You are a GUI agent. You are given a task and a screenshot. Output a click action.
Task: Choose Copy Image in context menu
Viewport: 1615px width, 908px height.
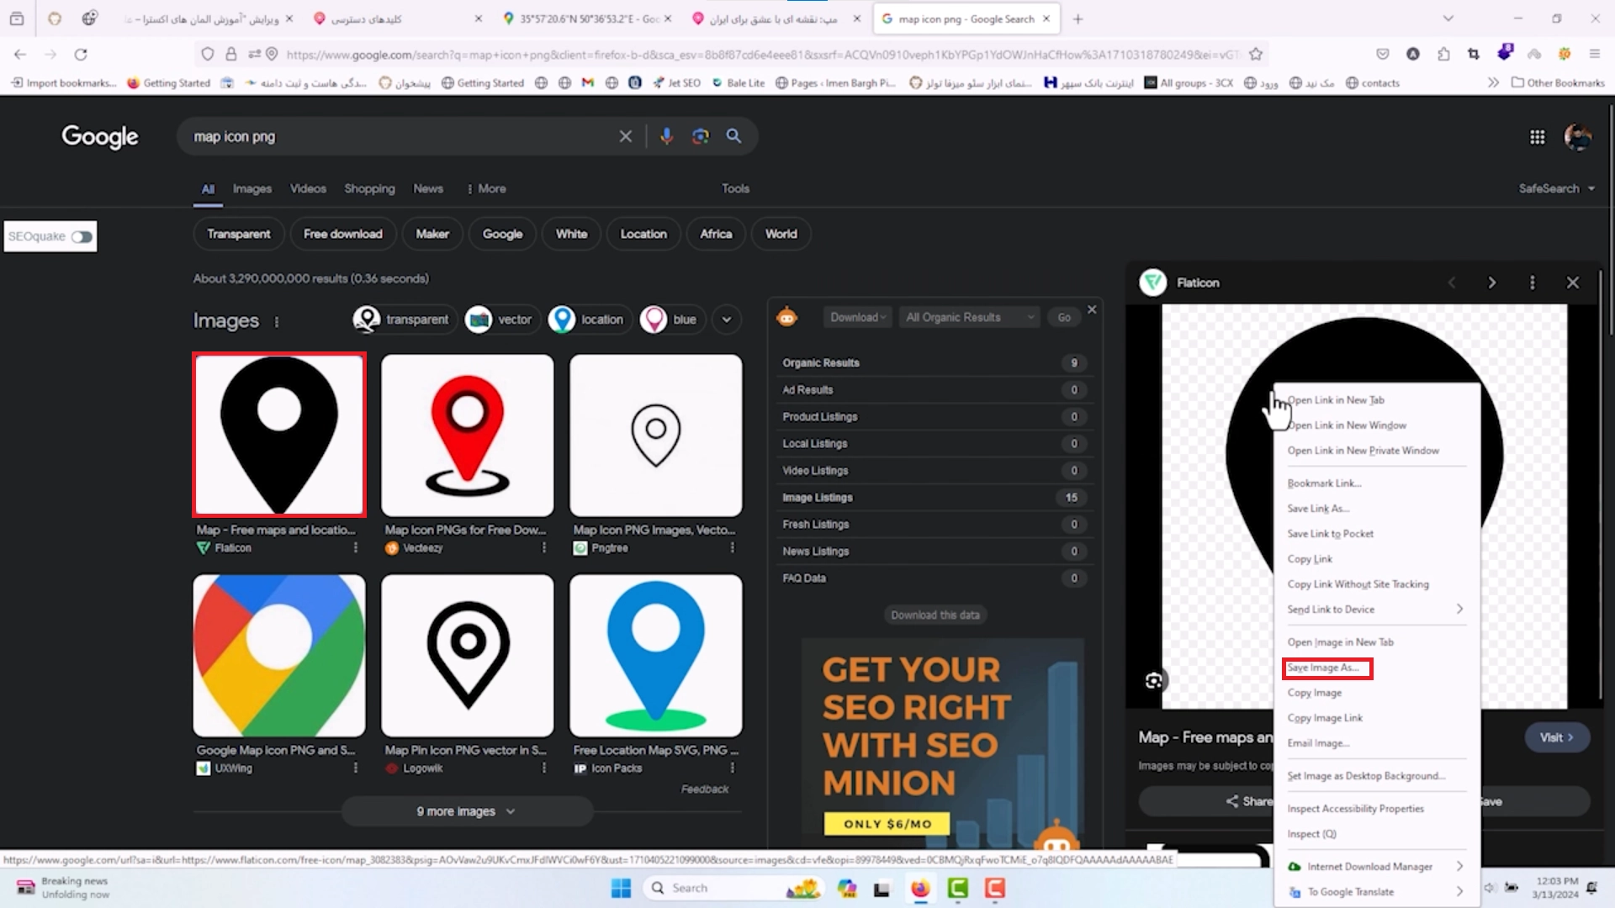1375,693
